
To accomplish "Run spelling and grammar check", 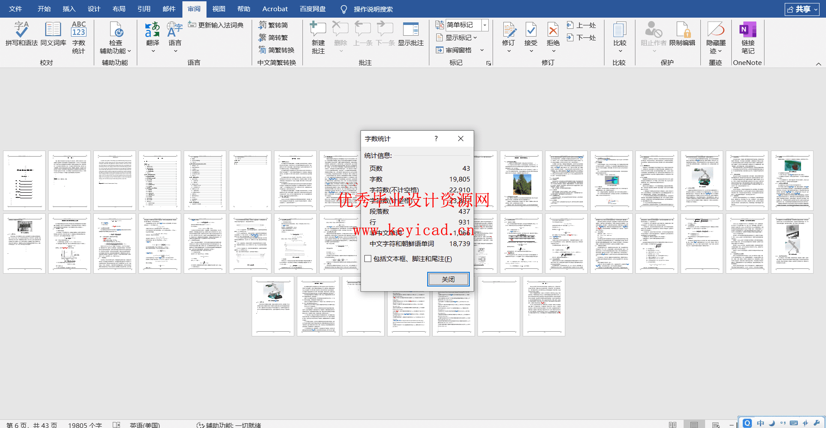I will pos(22,34).
